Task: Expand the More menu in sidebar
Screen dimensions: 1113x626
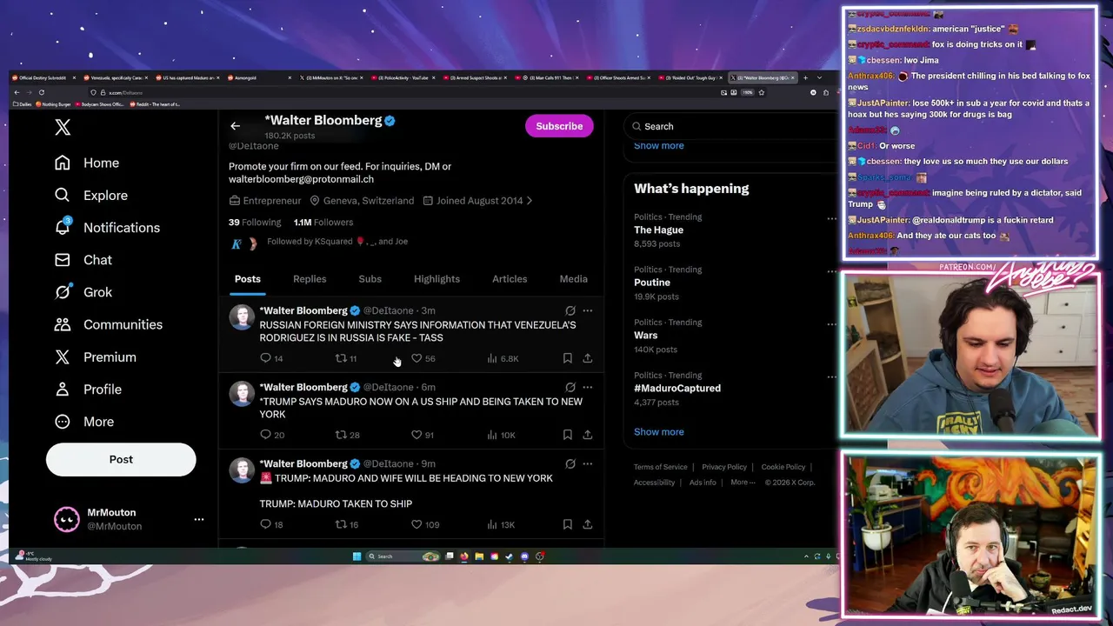Action: pos(84,422)
